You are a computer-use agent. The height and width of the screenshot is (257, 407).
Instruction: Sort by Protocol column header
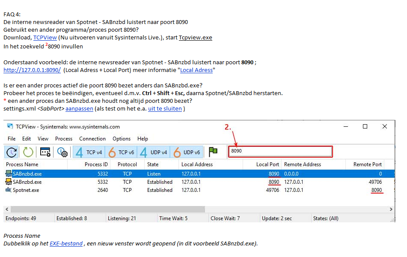(127, 164)
